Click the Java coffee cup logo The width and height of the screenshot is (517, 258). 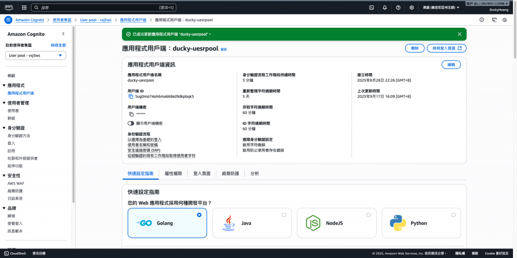[x=229, y=223]
